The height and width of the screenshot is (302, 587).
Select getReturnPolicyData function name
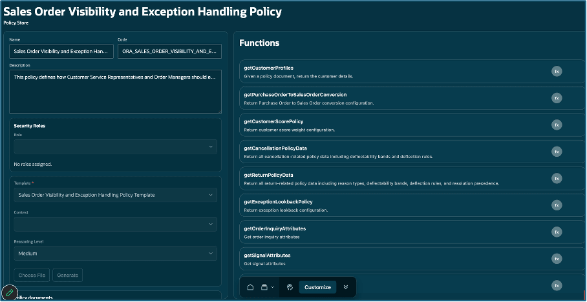coord(268,175)
